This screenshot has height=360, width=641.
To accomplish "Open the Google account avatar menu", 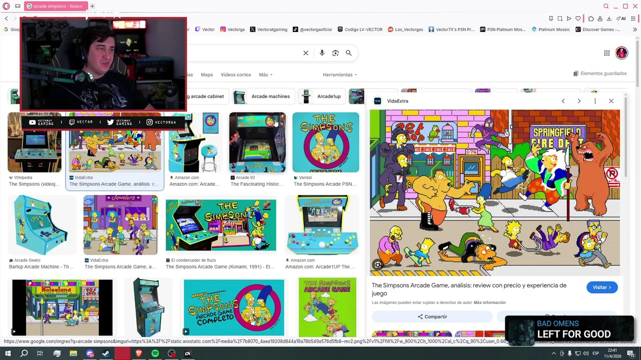I will click(x=621, y=53).
